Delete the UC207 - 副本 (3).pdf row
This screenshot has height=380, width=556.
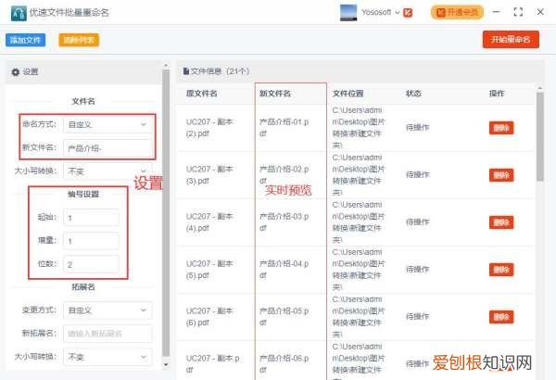click(501, 175)
